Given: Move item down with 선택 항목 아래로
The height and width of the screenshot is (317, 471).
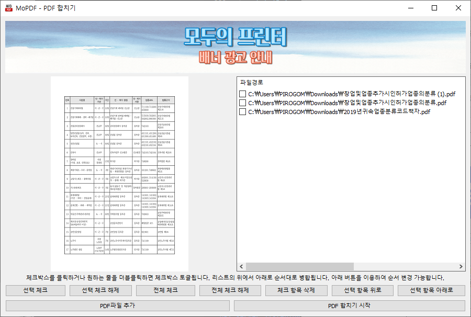Looking at the screenshot, I should pyautogui.click(x=431, y=290).
